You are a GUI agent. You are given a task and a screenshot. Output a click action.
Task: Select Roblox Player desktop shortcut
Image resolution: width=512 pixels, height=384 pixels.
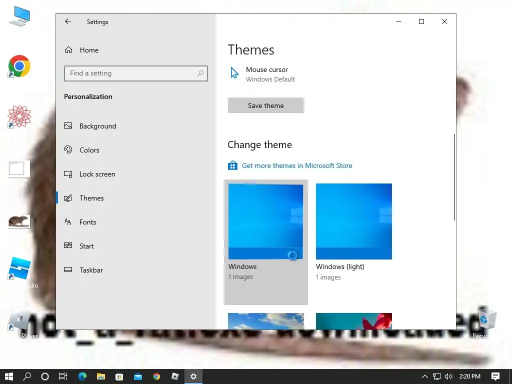[x=19, y=319]
